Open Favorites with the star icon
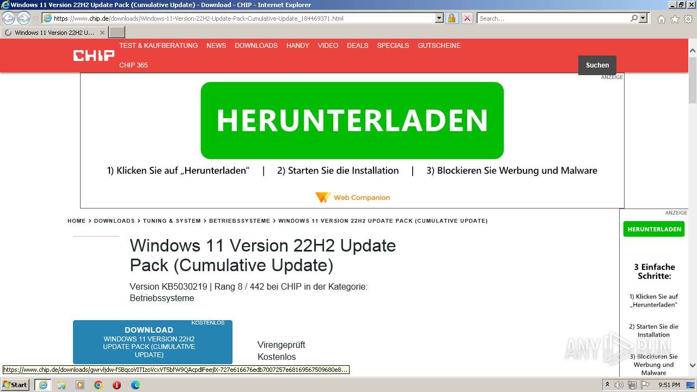Viewport: 697px width, 392px height. [675, 19]
